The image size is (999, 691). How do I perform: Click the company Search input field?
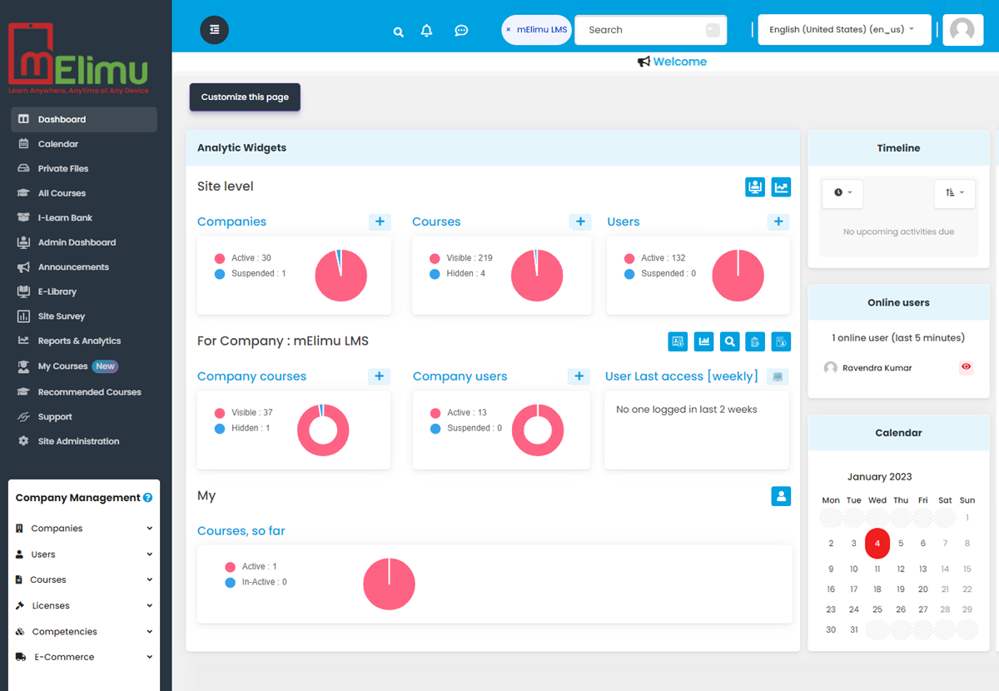(641, 30)
